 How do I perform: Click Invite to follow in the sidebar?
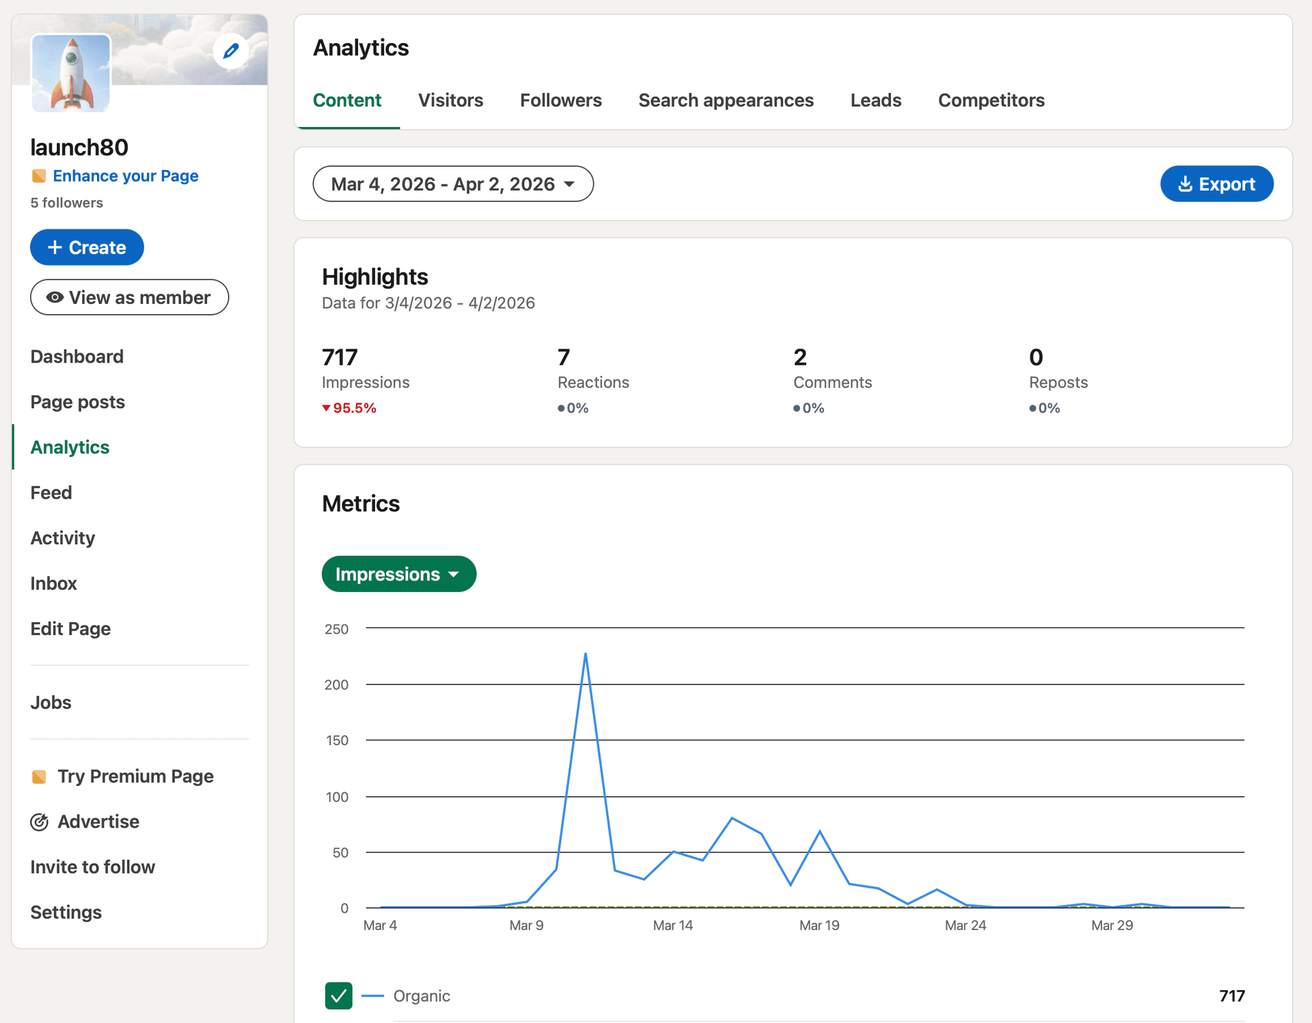[92, 867]
